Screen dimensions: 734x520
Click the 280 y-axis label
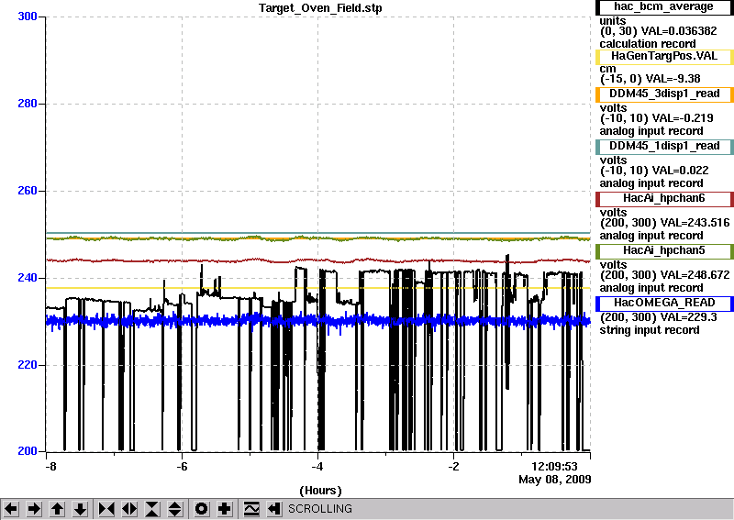tap(28, 104)
